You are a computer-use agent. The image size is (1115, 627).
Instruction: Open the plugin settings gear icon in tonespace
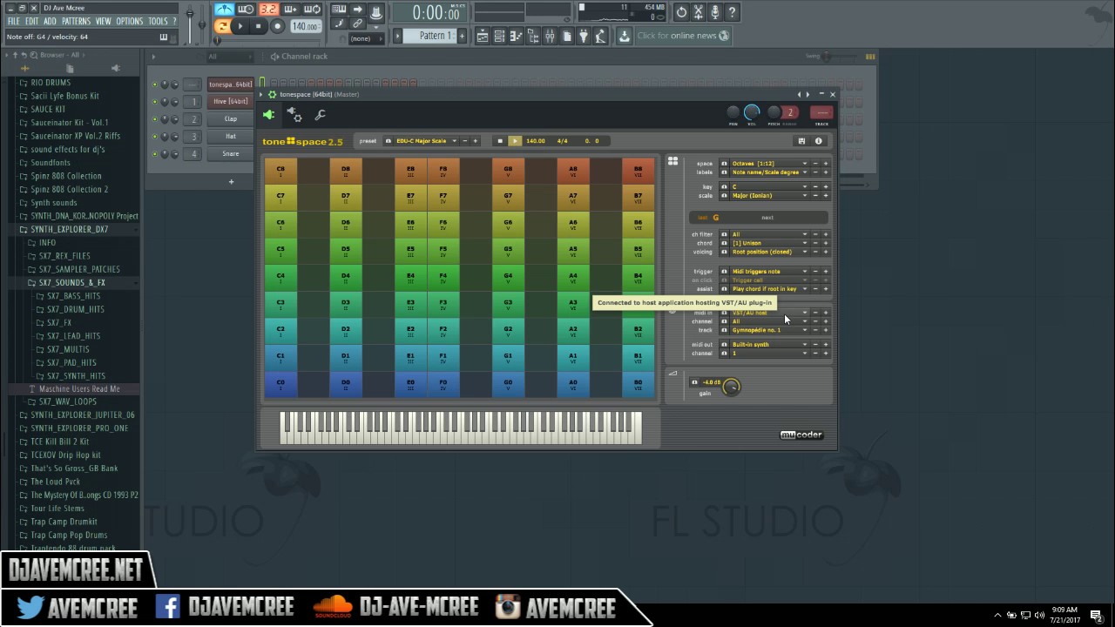(294, 115)
